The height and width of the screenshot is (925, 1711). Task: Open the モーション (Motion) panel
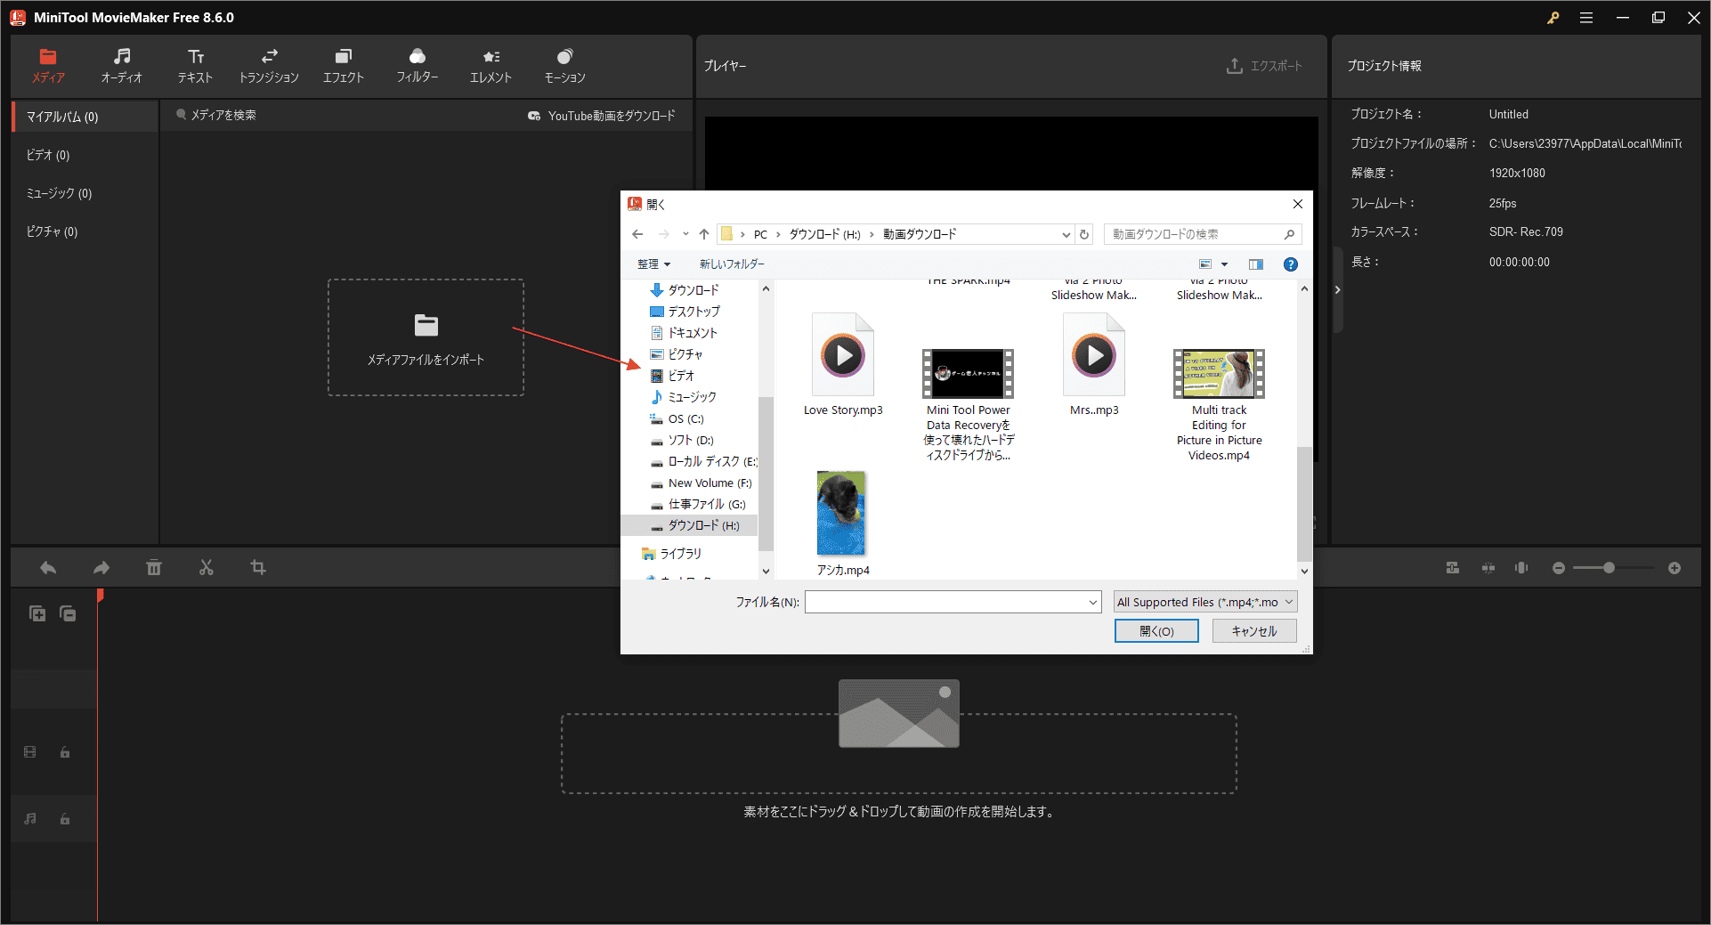(x=564, y=64)
